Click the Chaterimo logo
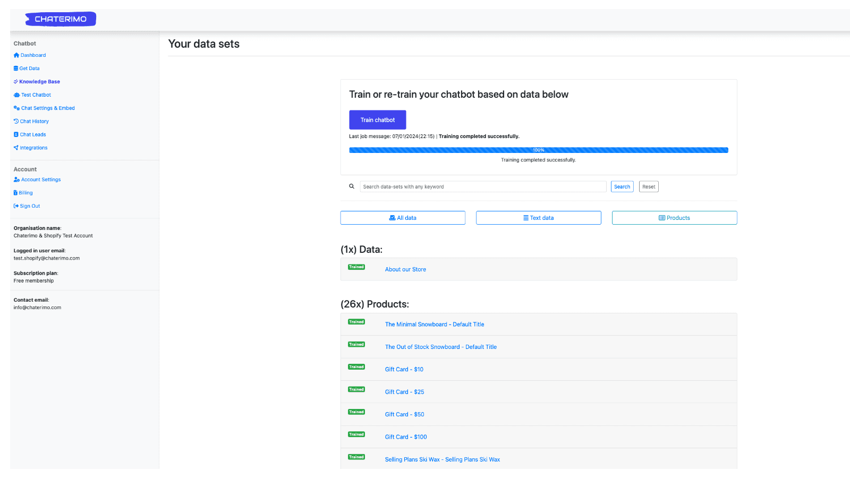This screenshot has height=478, width=850. click(x=61, y=19)
